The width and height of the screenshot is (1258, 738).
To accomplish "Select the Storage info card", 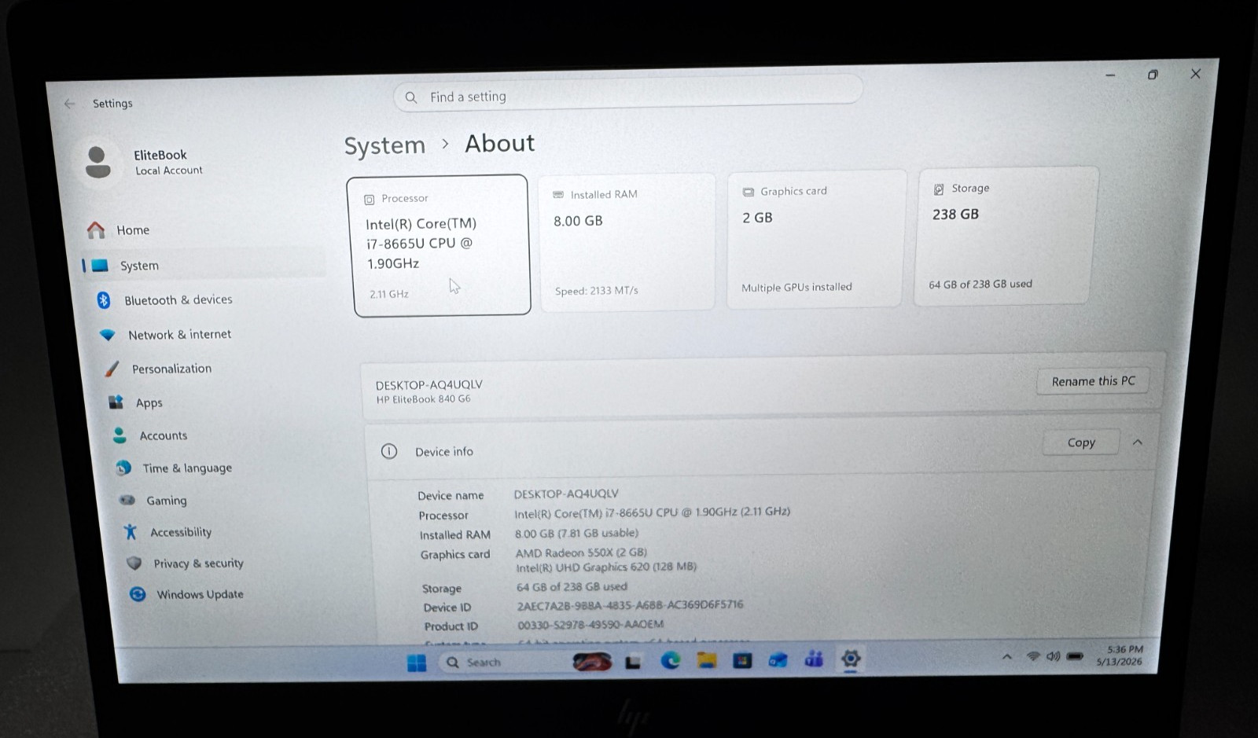I will pyautogui.click(x=1006, y=236).
